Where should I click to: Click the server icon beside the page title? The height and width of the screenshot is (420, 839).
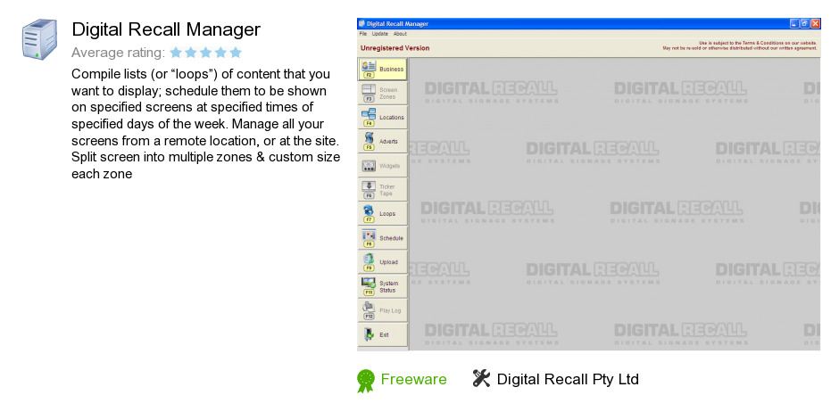(x=39, y=39)
